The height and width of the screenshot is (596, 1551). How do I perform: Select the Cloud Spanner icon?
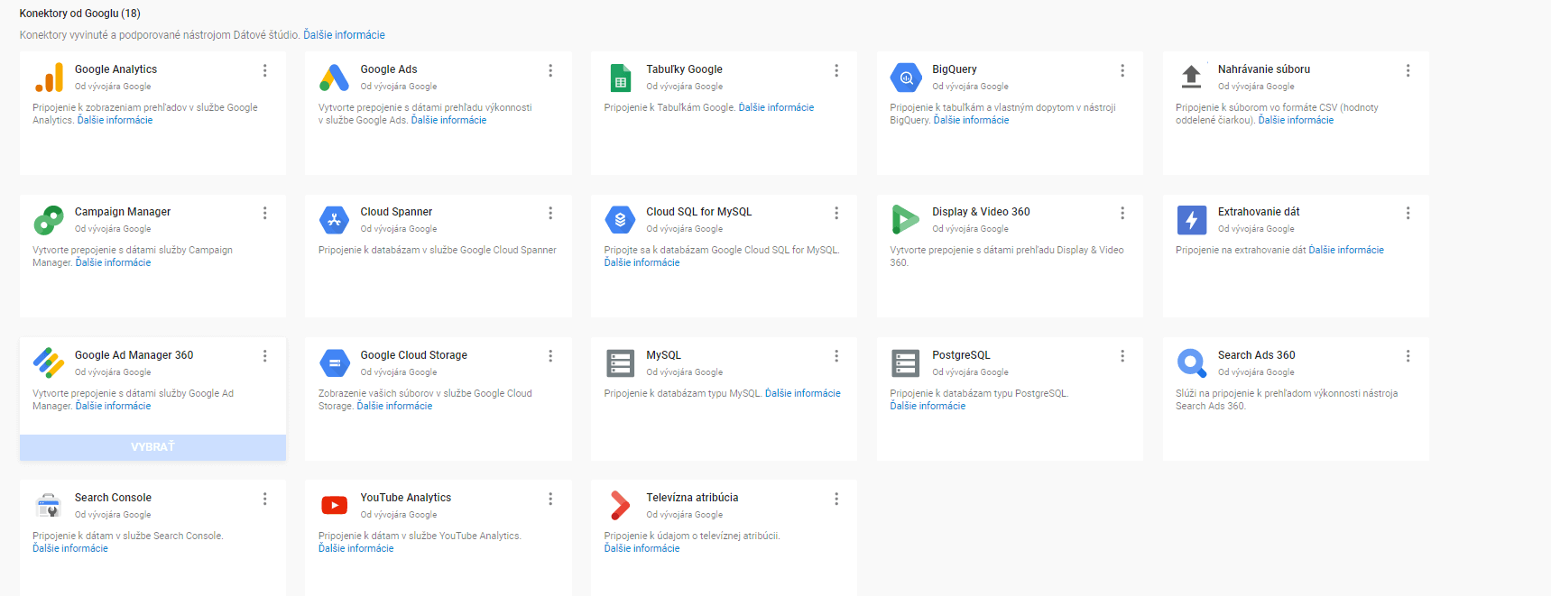click(334, 220)
